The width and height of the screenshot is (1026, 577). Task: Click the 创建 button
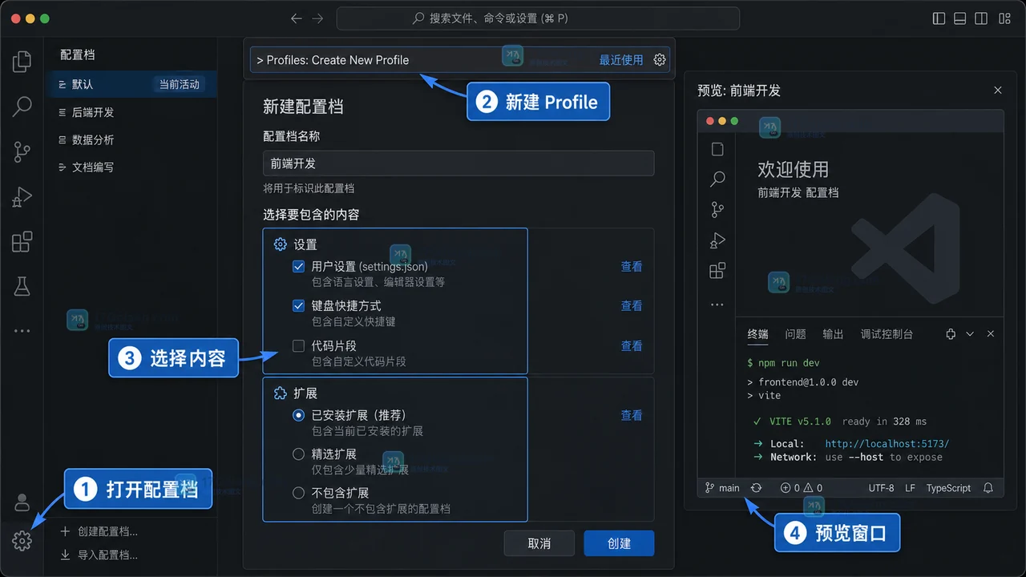(x=619, y=543)
